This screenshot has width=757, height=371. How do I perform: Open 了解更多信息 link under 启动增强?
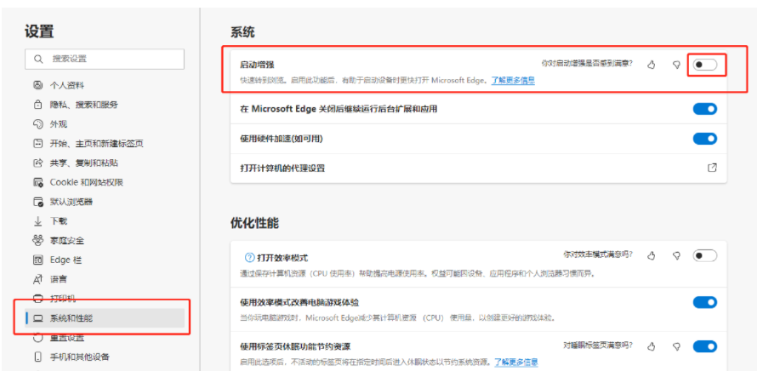click(513, 80)
